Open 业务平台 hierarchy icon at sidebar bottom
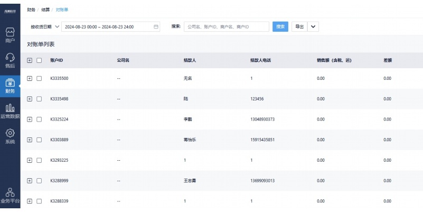Image resolution: width=423 pixels, height=212 pixels. pos(10,192)
